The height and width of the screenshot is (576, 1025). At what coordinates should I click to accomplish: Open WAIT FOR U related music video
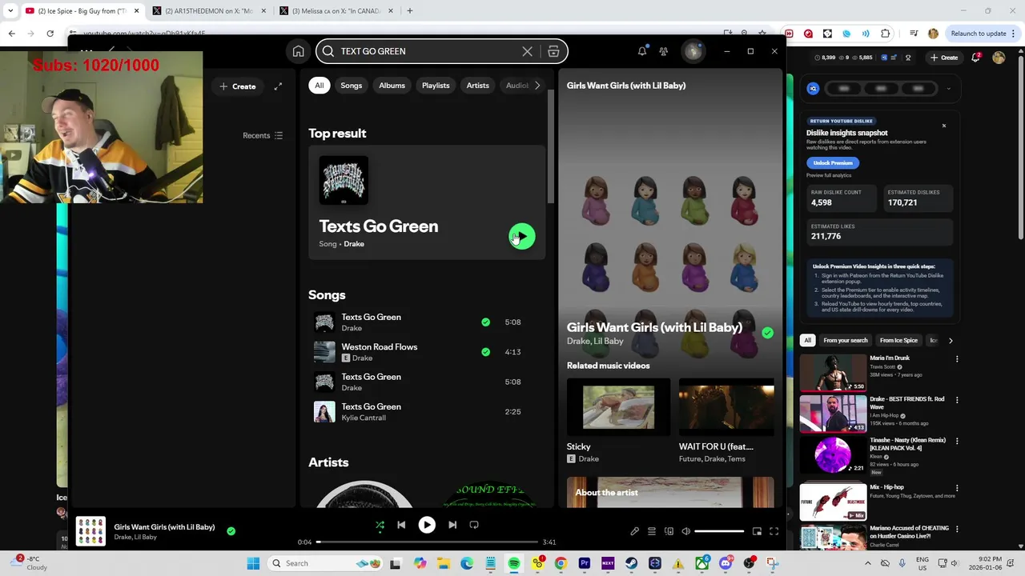[x=726, y=407]
